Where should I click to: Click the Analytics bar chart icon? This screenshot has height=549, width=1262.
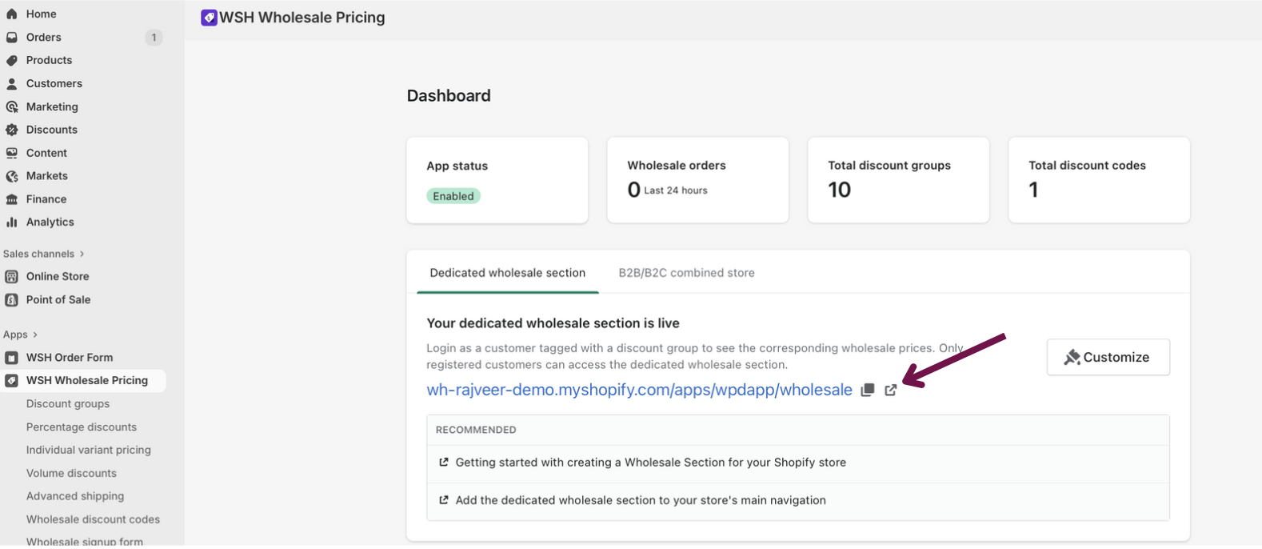pos(12,222)
